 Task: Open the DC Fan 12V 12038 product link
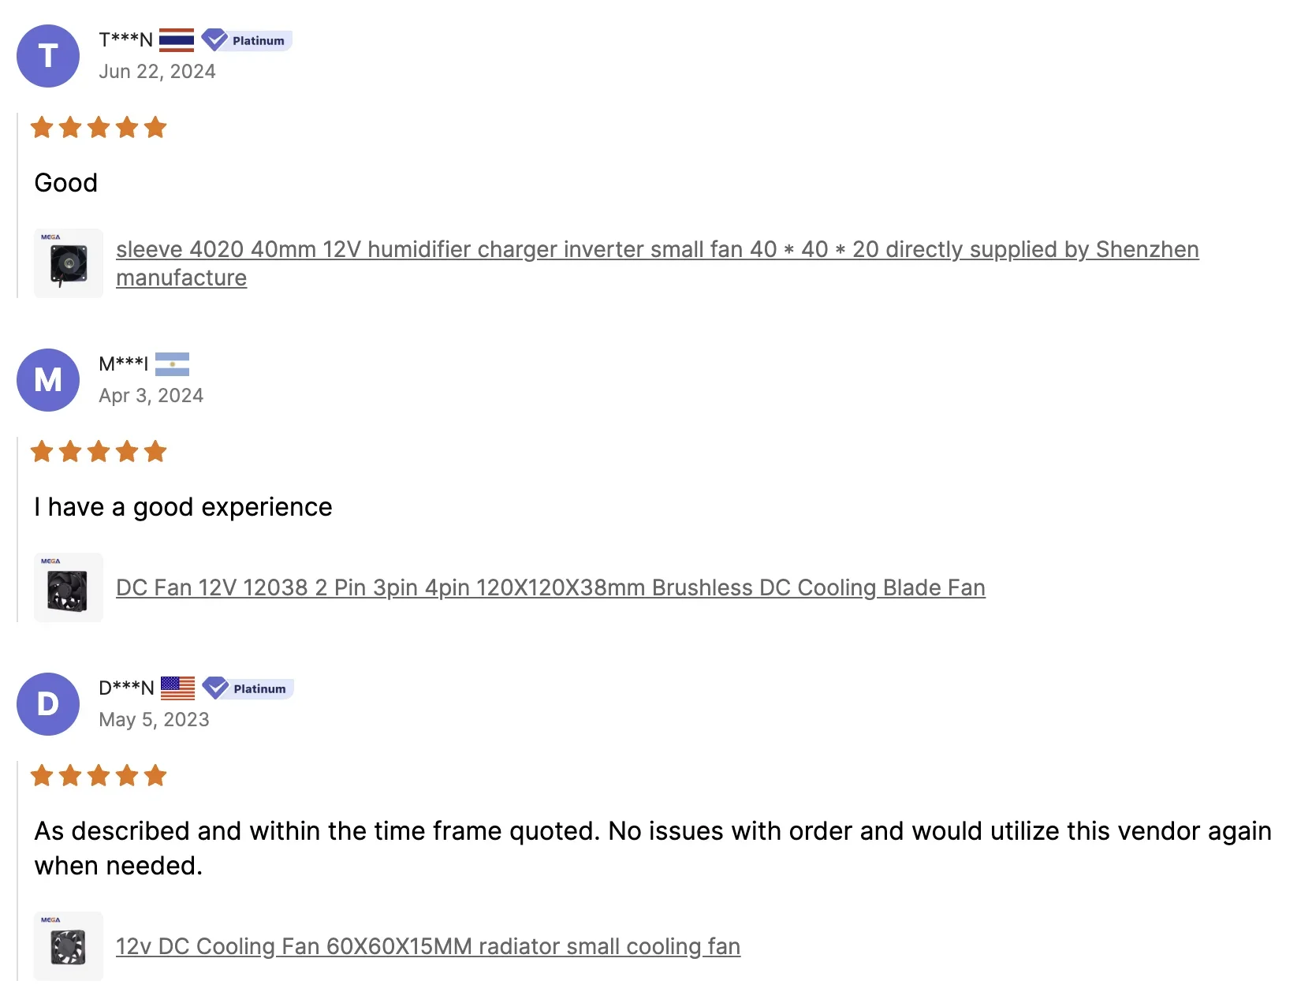point(550,588)
